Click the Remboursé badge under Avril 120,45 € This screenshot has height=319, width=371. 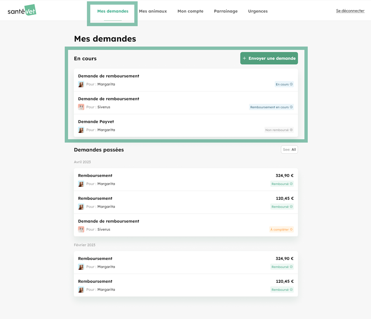tap(282, 206)
